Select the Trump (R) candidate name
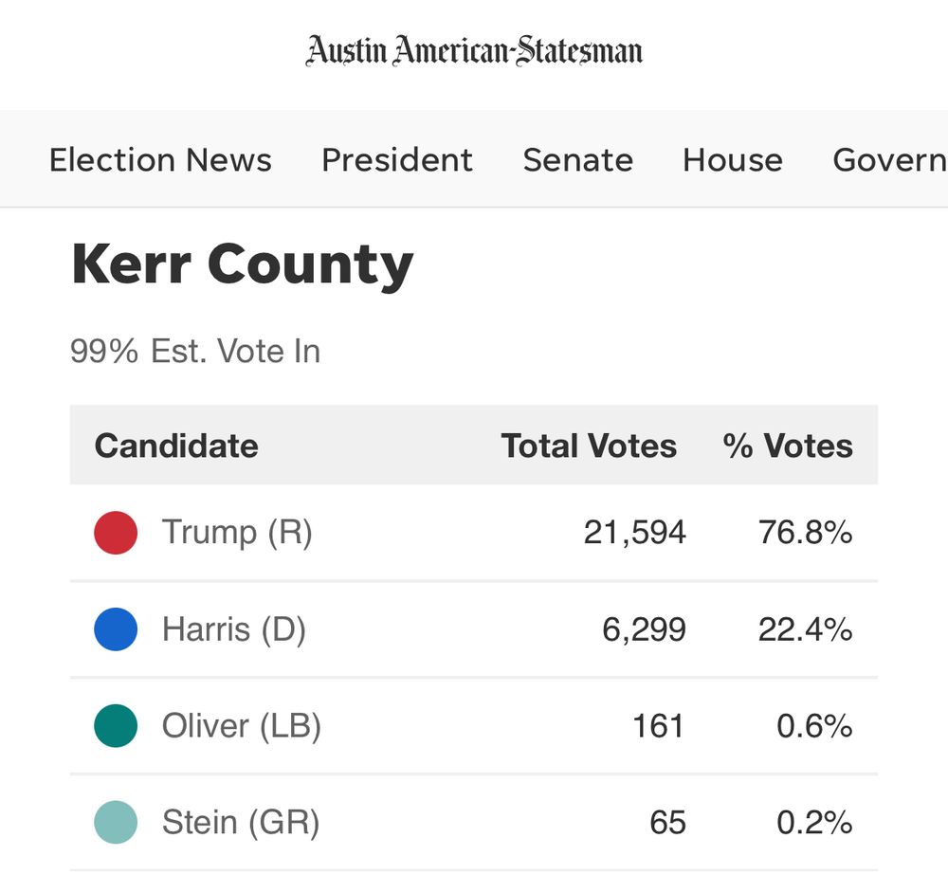 tap(237, 533)
